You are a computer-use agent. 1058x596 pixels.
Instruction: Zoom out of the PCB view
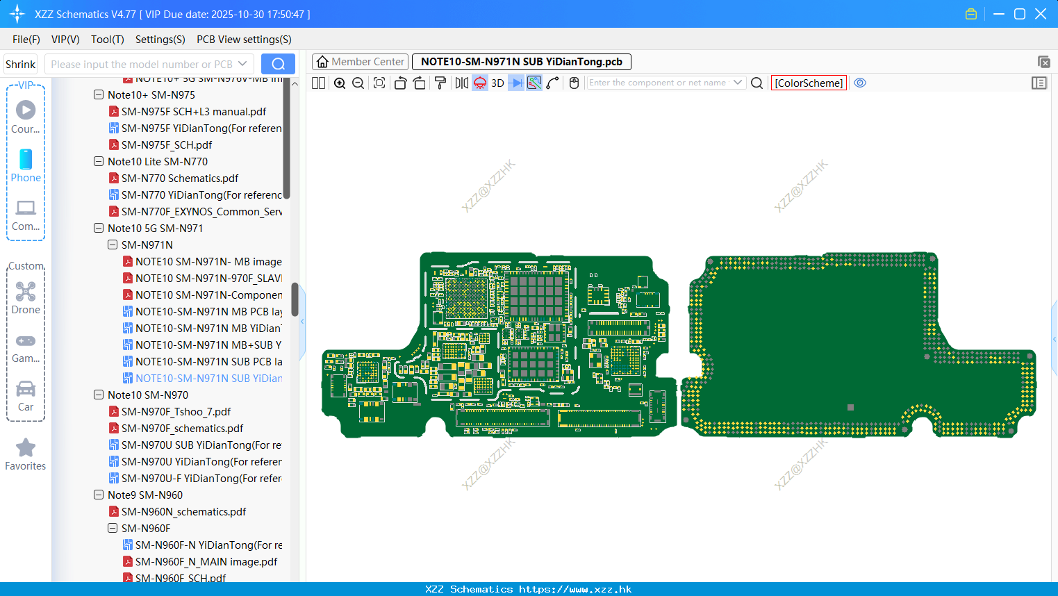pyautogui.click(x=358, y=83)
